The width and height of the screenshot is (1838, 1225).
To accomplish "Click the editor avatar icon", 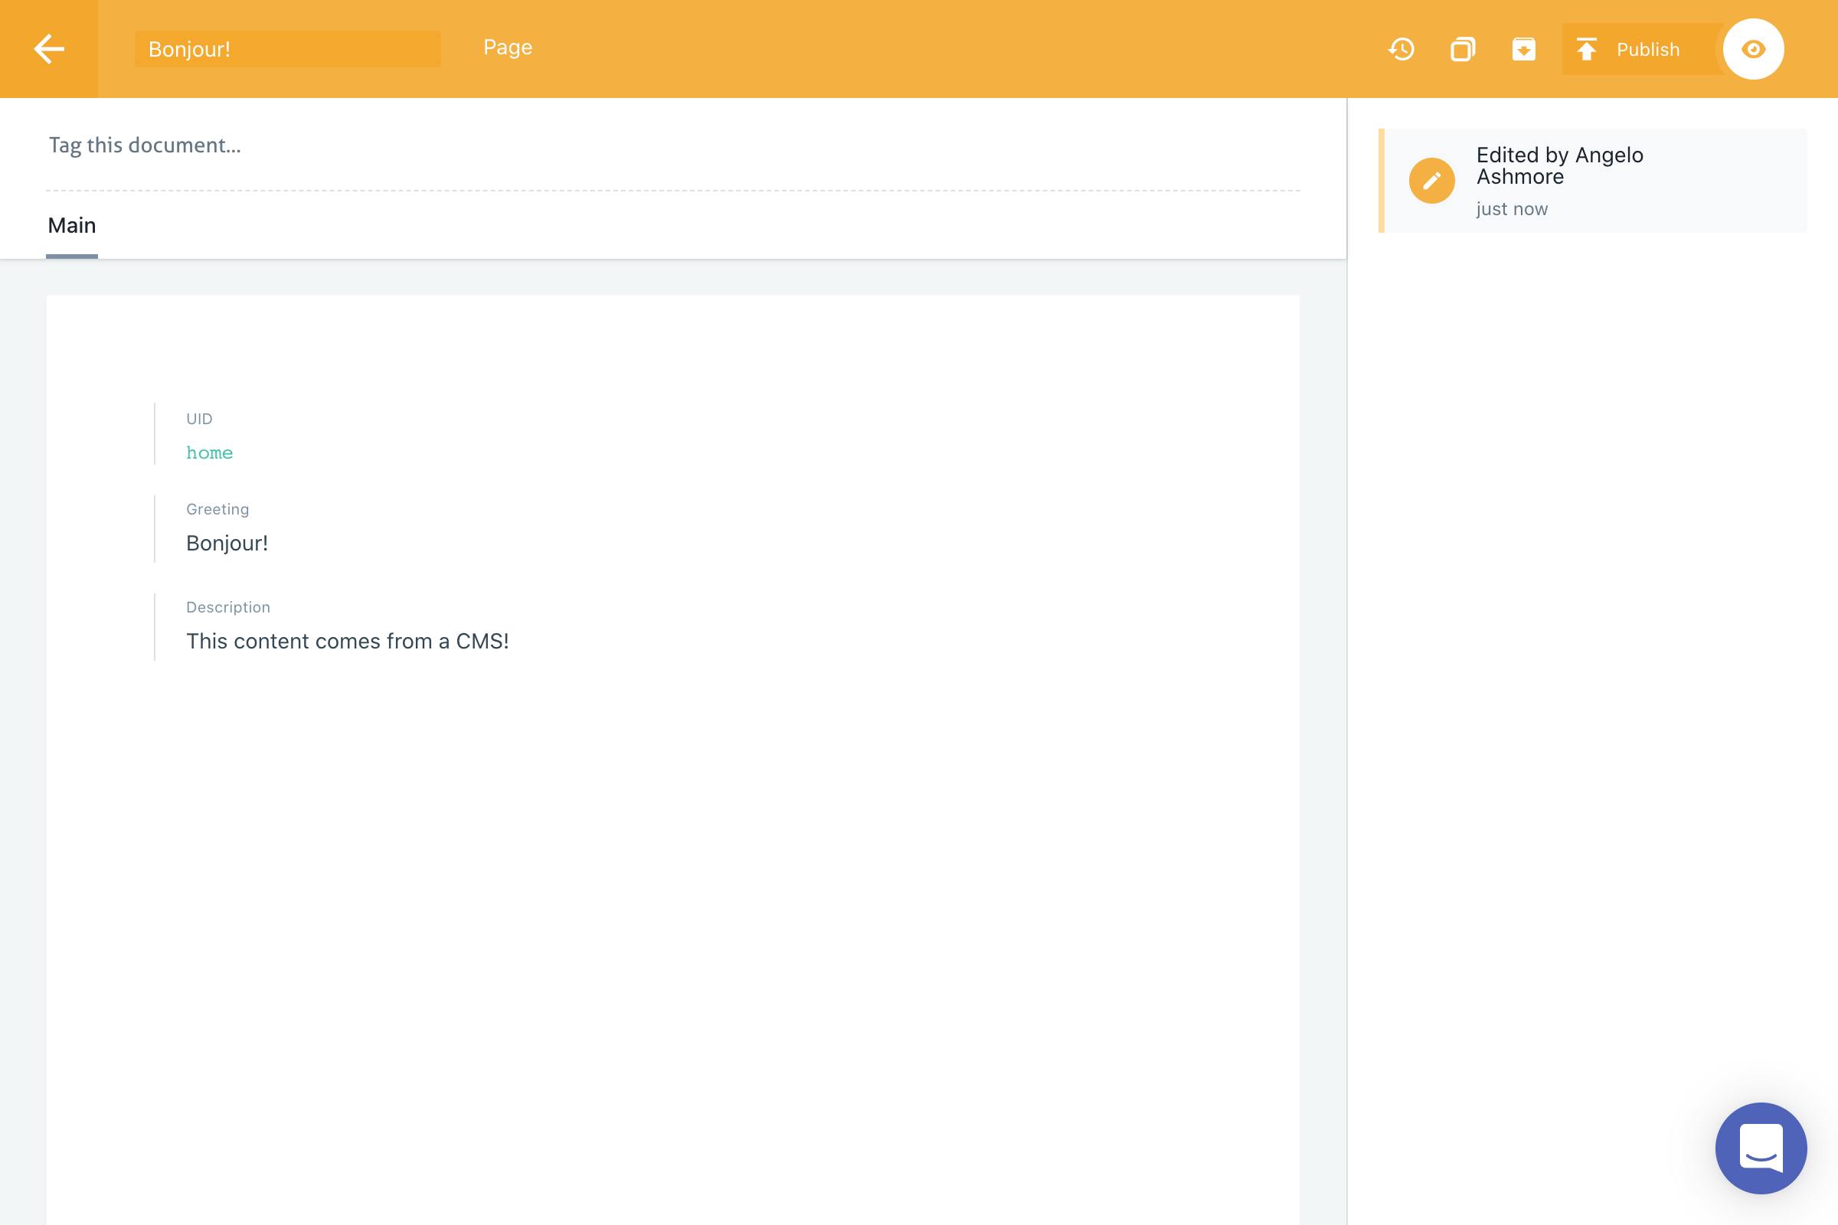I will [1433, 179].
